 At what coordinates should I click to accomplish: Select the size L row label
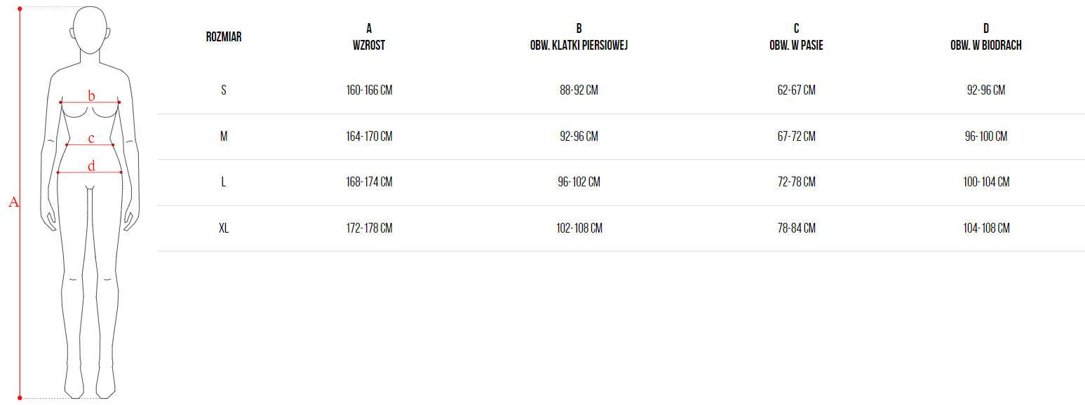point(224,182)
